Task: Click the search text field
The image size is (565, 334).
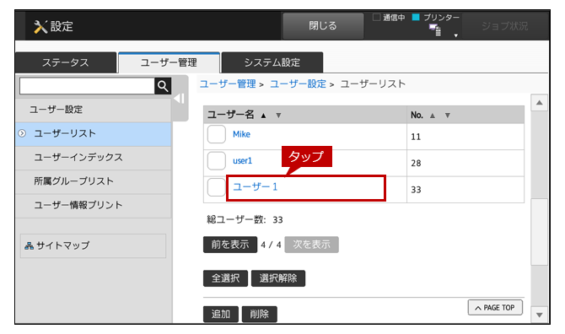Action: click(87, 86)
